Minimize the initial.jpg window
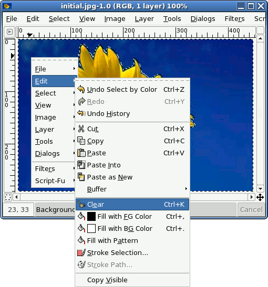Image resolution: width=268 pixels, height=287 pixels. pyautogui.click(x=241, y=6)
